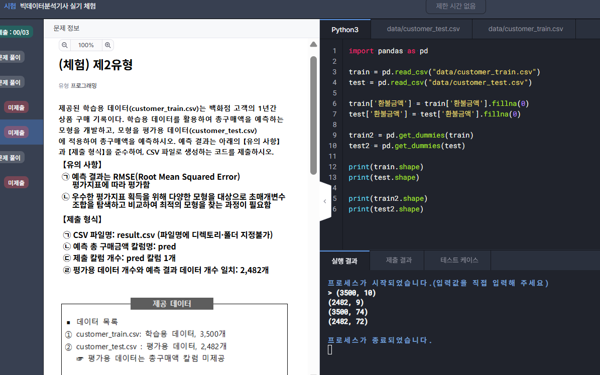Click the 제한 시간 없음 timer button
The height and width of the screenshot is (375, 600).
pyautogui.click(x=456, y=7)
